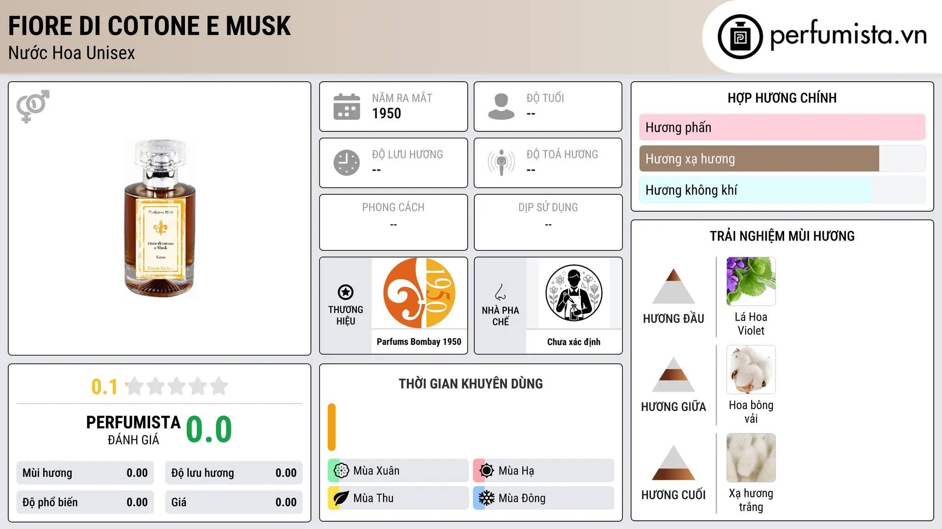Viewport: 942px width, 529px height.
Task: Click the Hương phấn accord bar
Action: click(782, 127)
